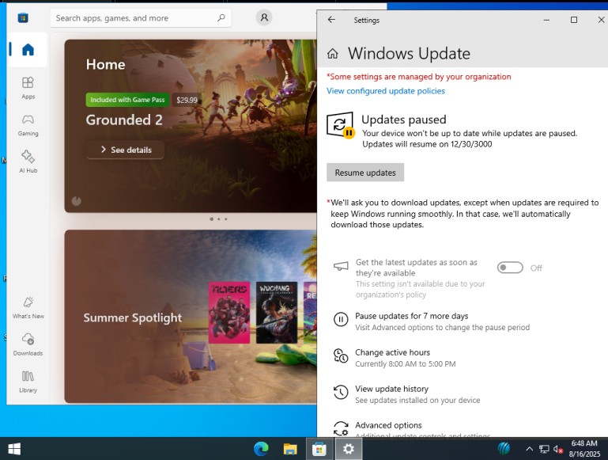Open Home in Microsoft Store sidebar
This screenshot has height=460, width=608.
click(x=28, y=50)
